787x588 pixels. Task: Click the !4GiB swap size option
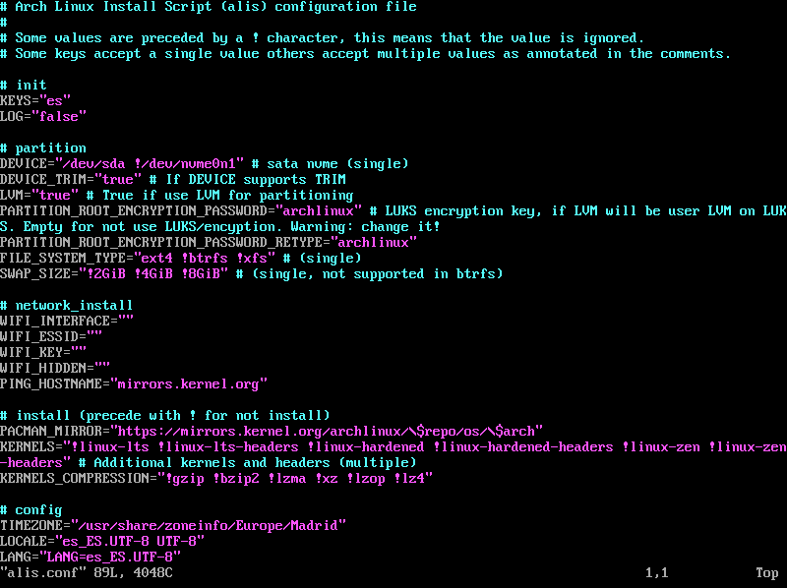(x=153, y=274)
